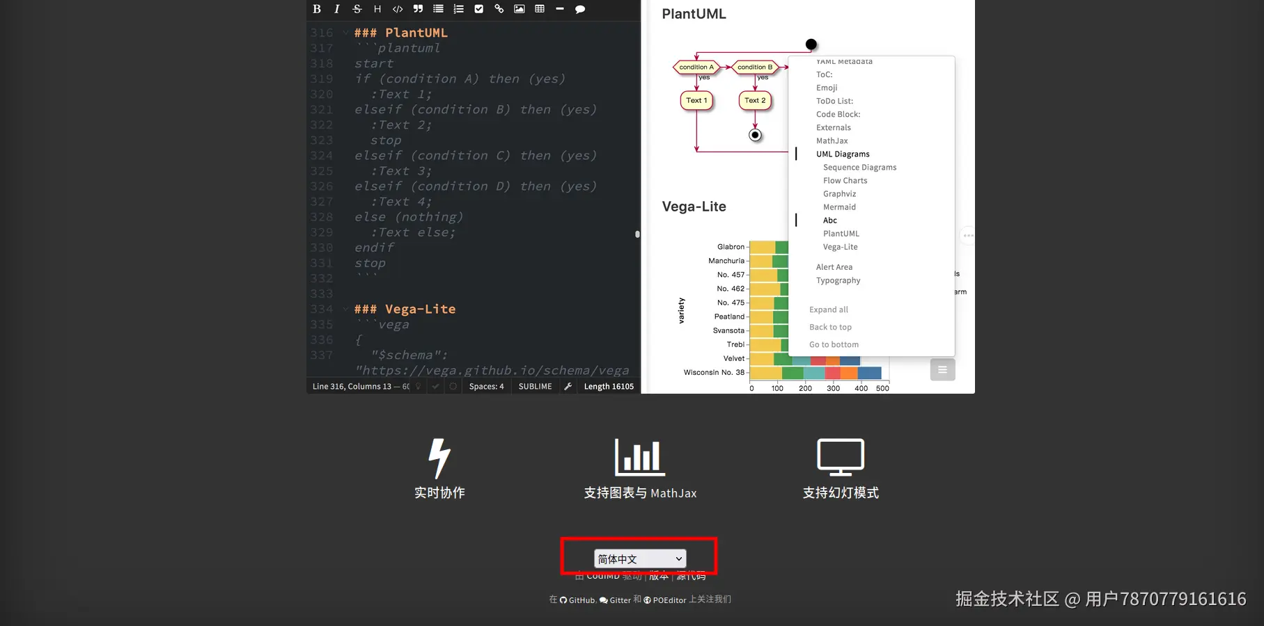
Task: Click Back to top link
Action: pyautogui.click(x=830, y=327)
